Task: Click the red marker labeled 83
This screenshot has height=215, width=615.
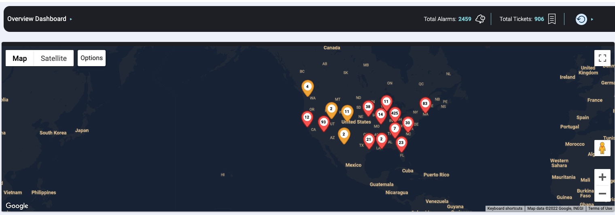Action: [425, 104]
